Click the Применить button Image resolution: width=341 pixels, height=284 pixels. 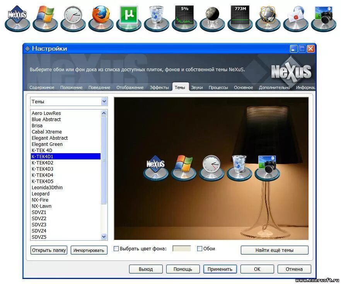pyautogui.click(x=220, y=269)
